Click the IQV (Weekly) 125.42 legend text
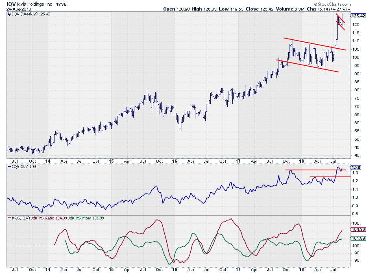This screenshot has height=273, width=366. pos(31,14)
